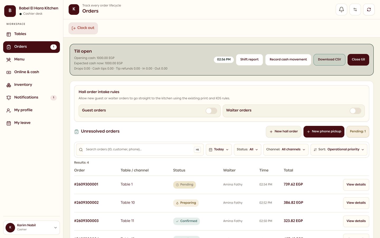
Task: Click the Preparing status badge
Action: click(x=186, y=203)
